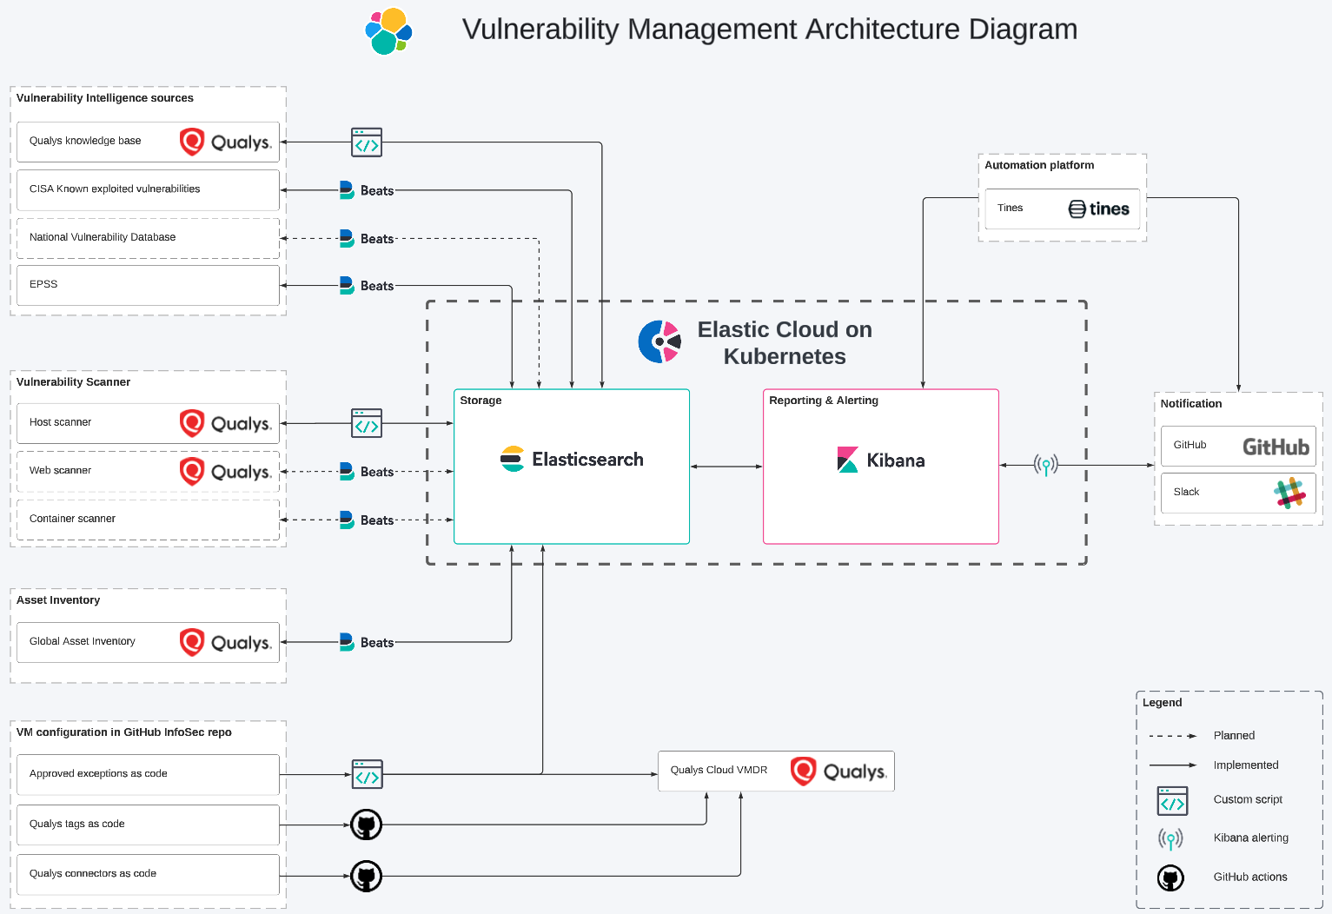Click the Kibana alerting signal icon near Notification
Screen dimensions: 1332x914
(1046, 465)
